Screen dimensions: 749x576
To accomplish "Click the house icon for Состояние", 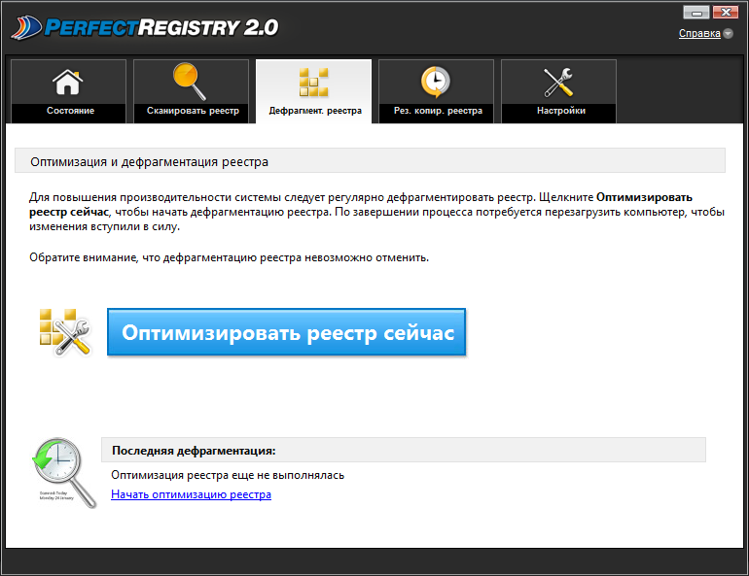I will (68, 82).
